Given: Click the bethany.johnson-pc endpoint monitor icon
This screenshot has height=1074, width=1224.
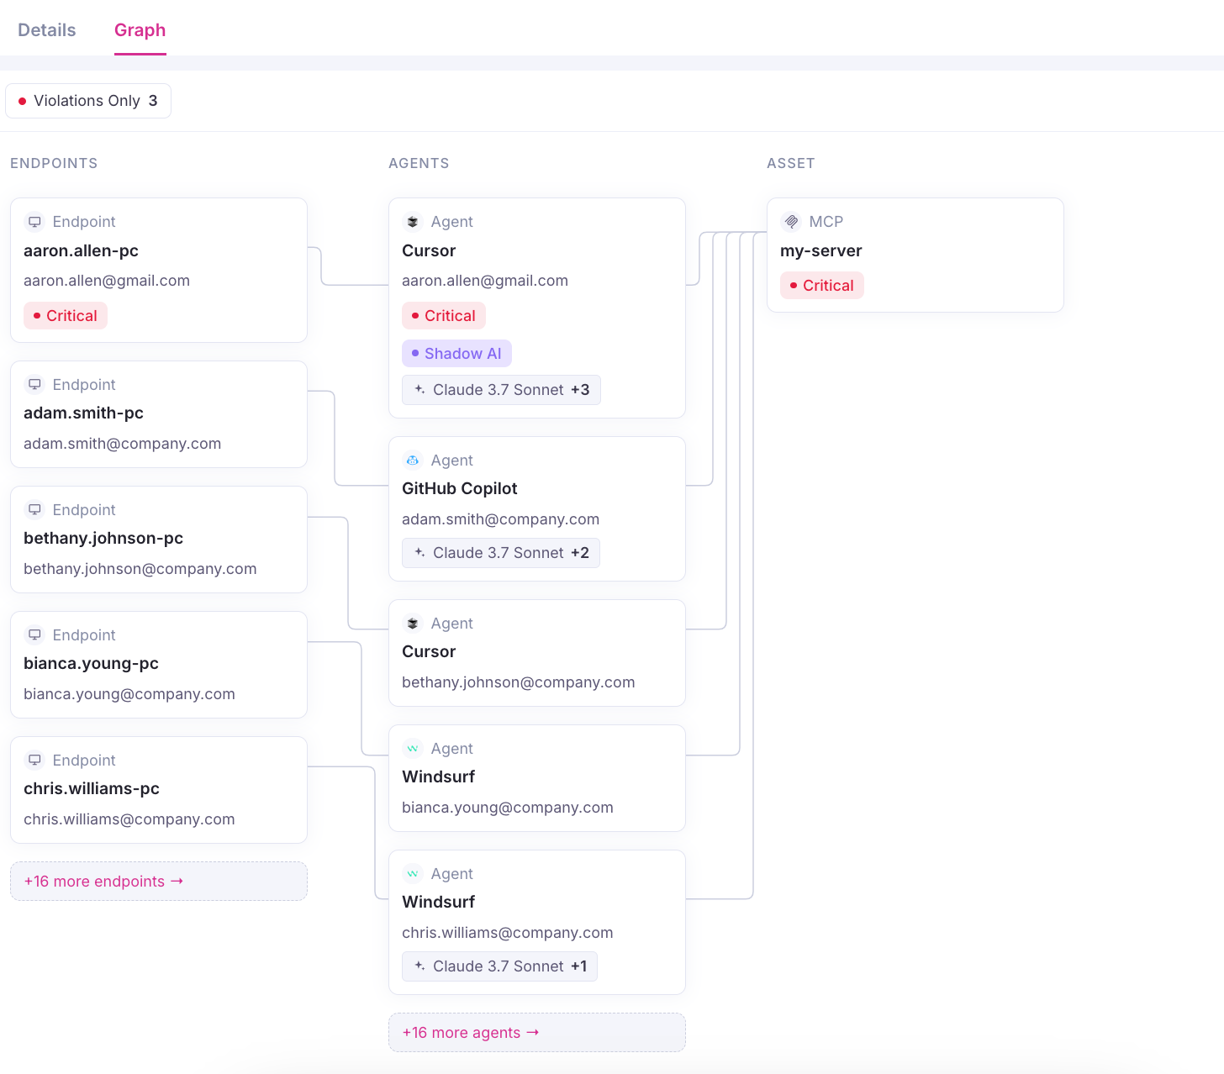Looking at the screenshot, I should [x=34, y=510].
